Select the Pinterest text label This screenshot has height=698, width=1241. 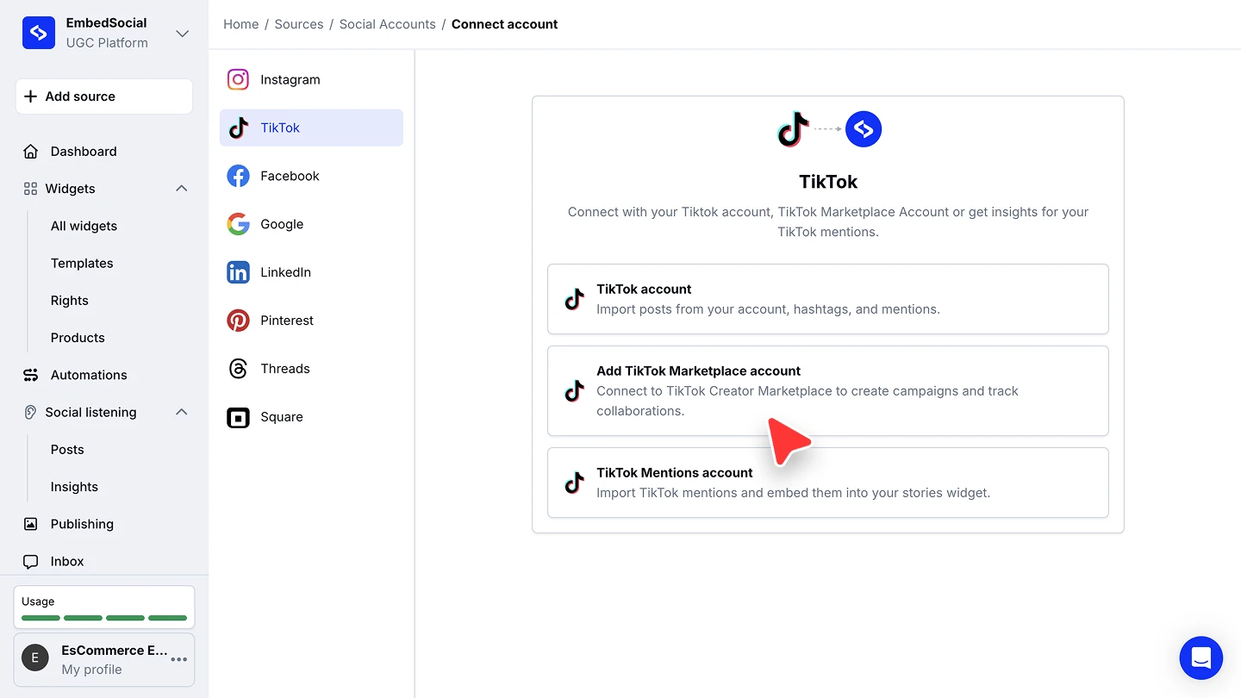point(287,321)
